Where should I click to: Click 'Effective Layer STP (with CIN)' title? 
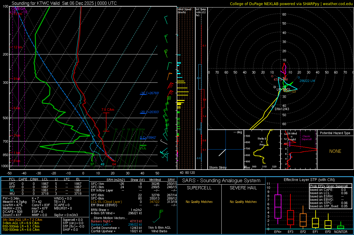309,180
